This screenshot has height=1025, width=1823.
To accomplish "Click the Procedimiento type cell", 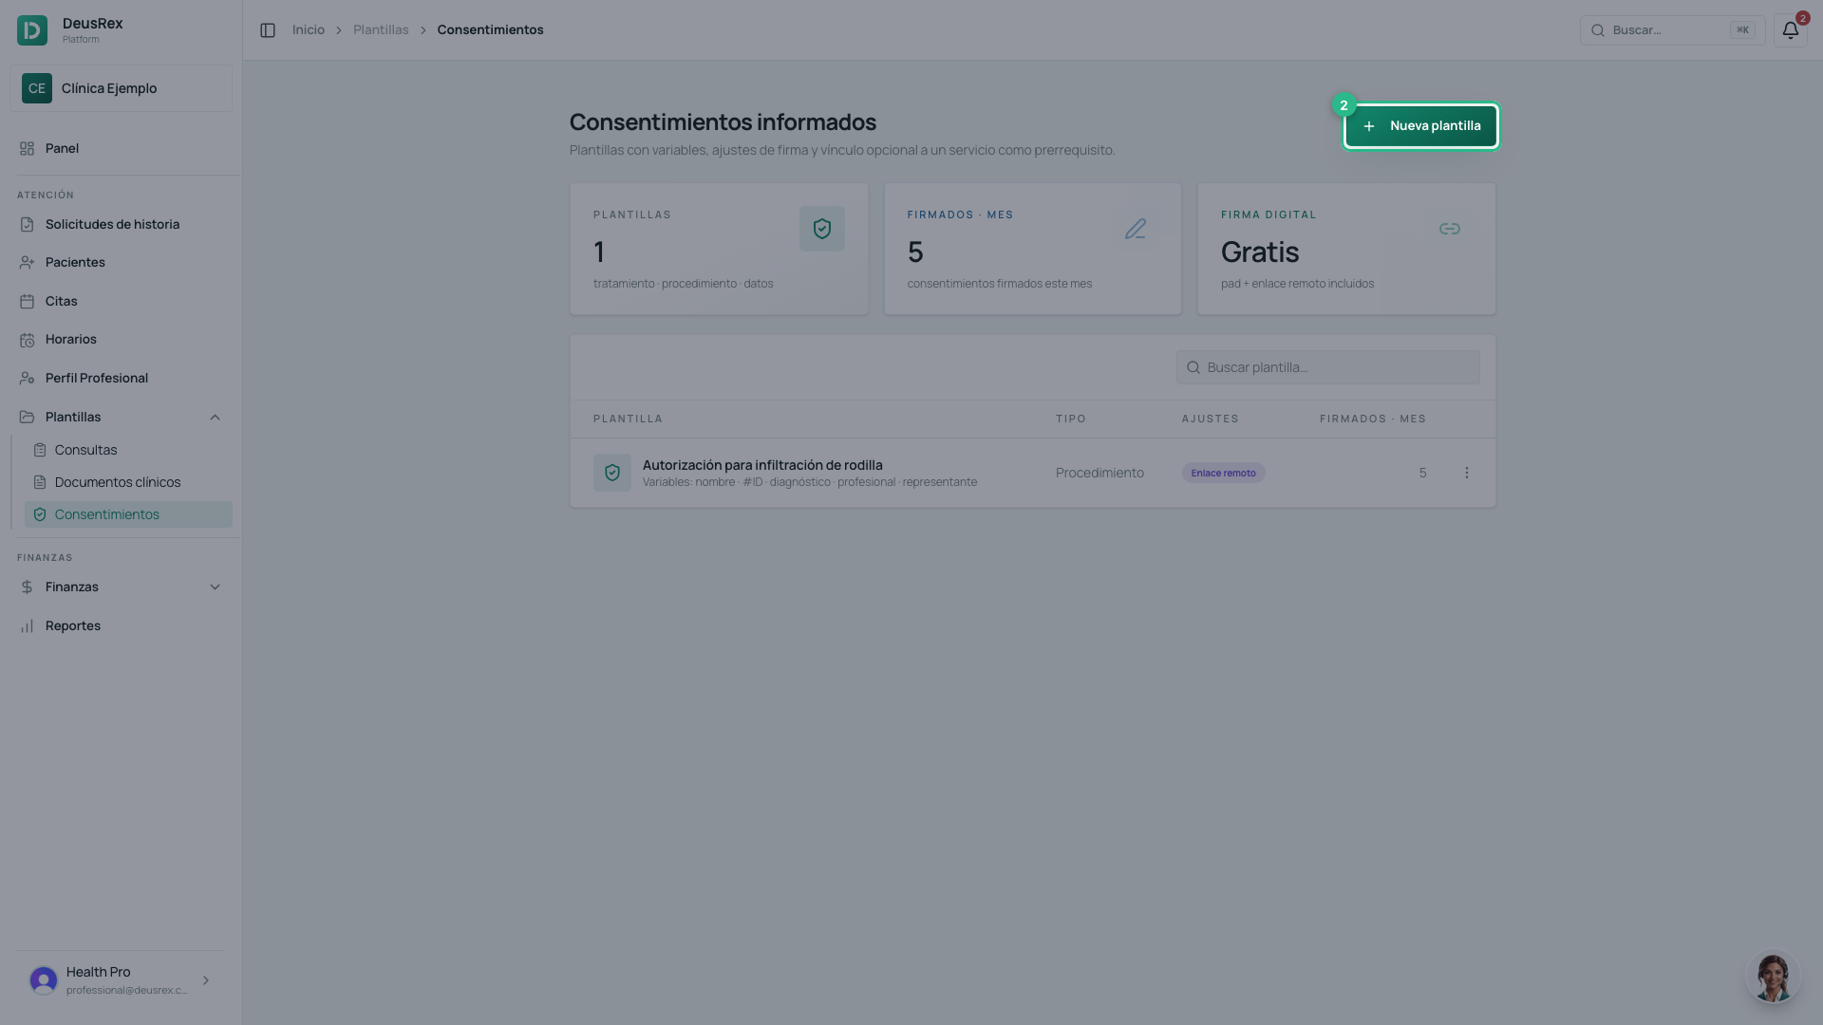I will tap(1099, 473).
